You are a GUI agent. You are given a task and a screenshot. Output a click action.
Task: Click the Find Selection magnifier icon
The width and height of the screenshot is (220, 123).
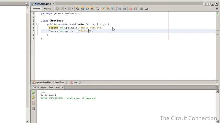[x=77, y=9]
